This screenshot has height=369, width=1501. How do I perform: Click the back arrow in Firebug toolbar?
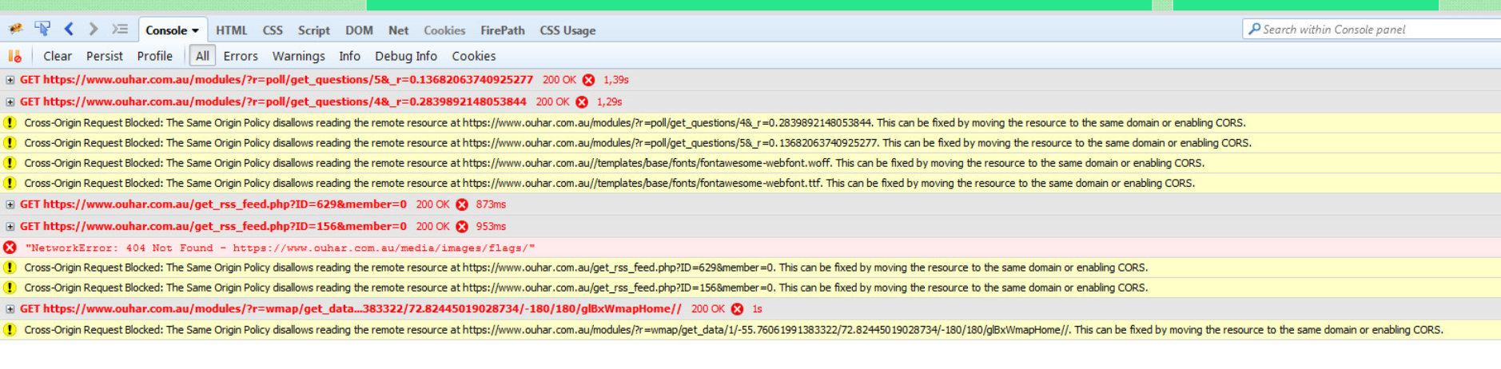69,30
